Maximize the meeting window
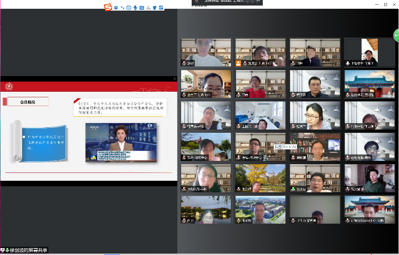399x255 pixels. click(x=386, y=4)
